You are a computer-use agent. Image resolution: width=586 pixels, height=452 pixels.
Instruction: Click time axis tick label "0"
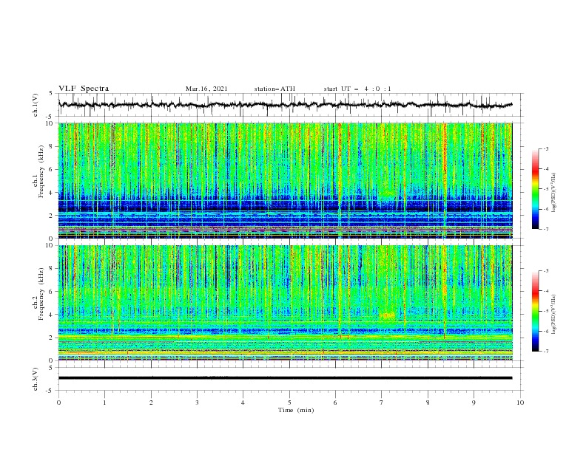(x=58, y=403)
